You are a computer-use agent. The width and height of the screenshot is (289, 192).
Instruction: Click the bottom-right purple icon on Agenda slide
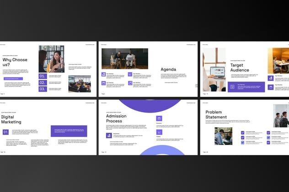point(130,83)
